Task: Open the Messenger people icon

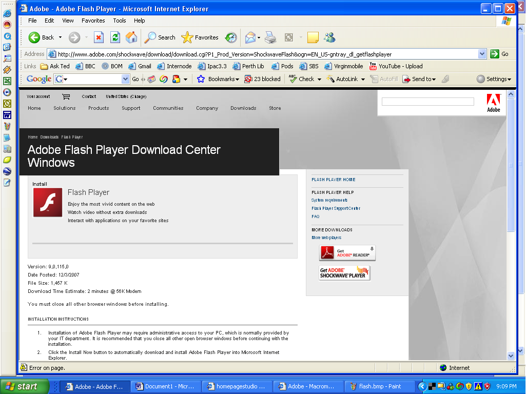Action: pyautogui.click(x=330, y=37)
